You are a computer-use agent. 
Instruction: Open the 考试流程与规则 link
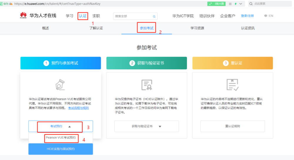coord(78,108)
